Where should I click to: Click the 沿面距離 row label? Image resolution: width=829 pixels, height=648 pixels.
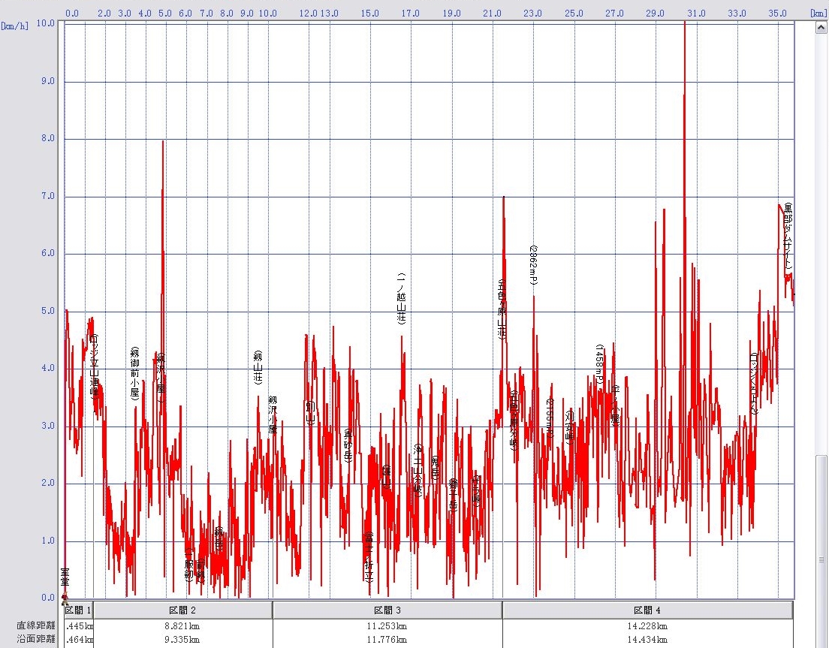coord(35,640)
